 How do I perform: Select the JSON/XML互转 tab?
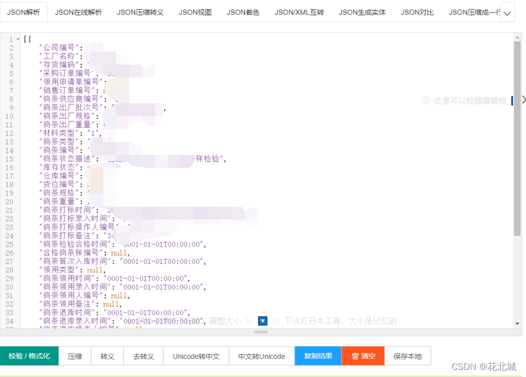click(298, 12)
